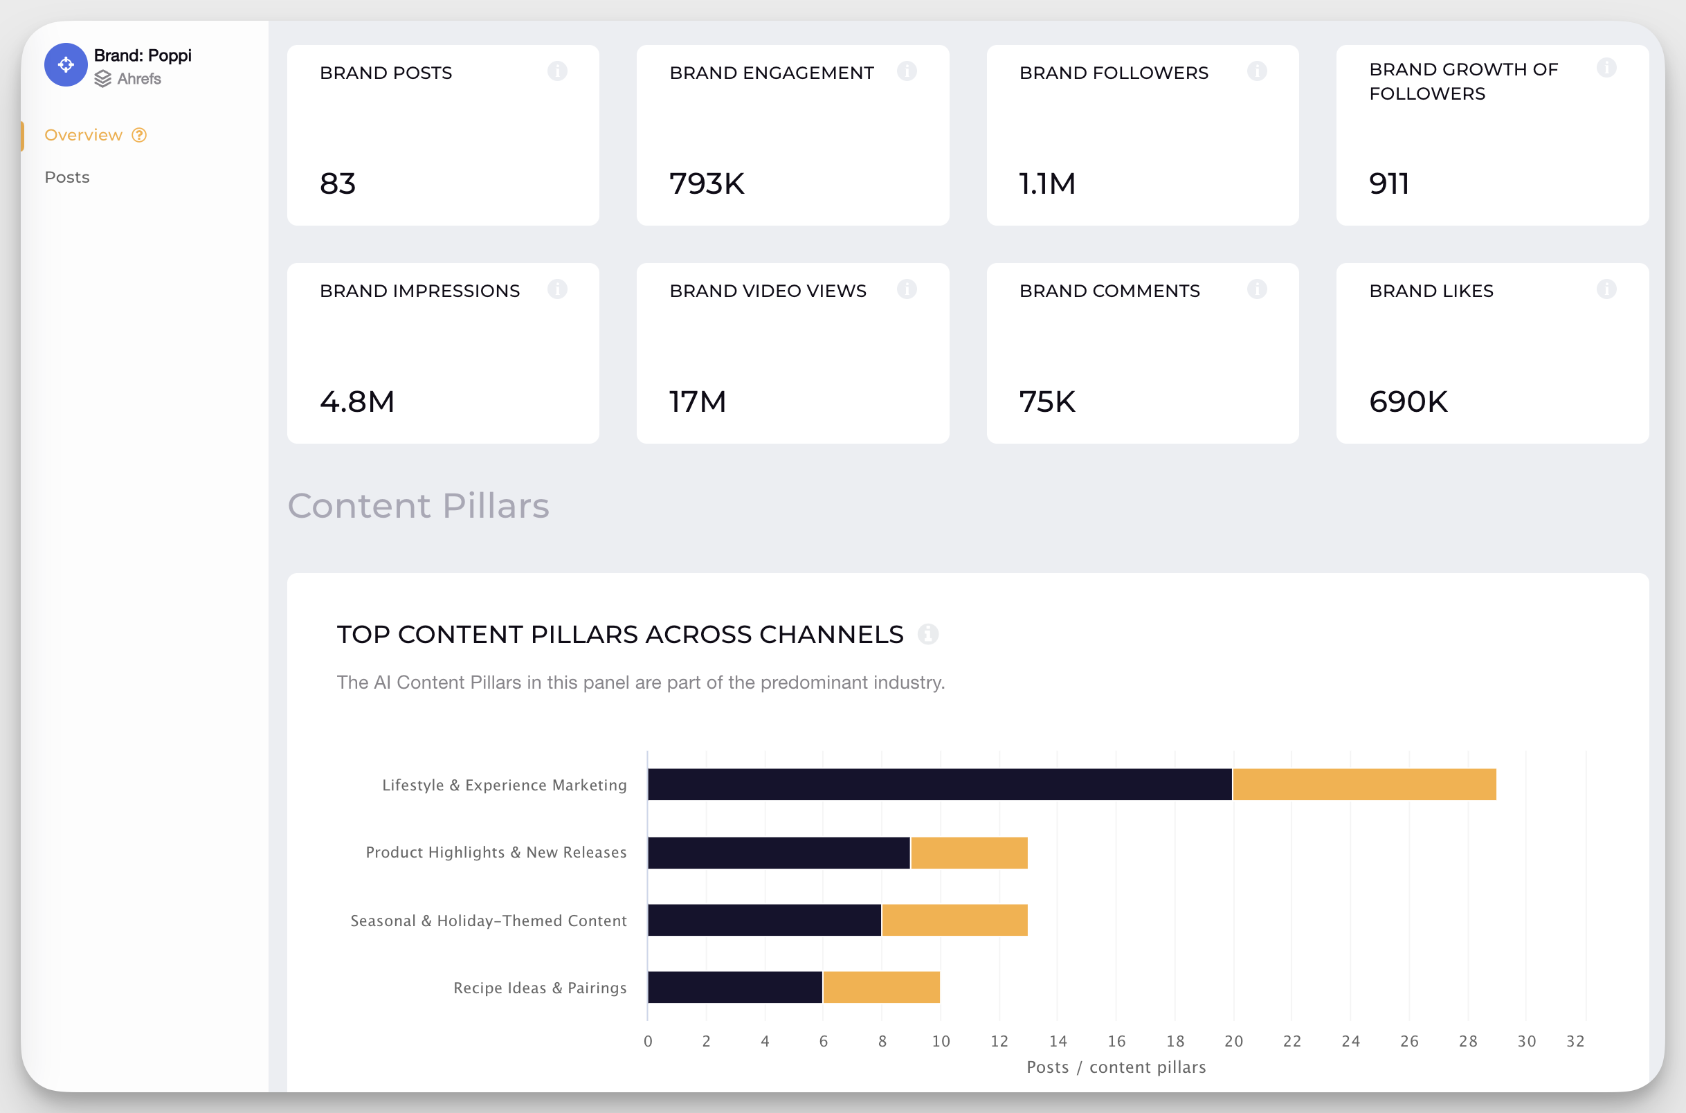The height and width of the screenshot is (1113, 1686).
Task: Click the orange bar for Lifestyle & Experience Marketing
Action: click(x=1365, y=784)
